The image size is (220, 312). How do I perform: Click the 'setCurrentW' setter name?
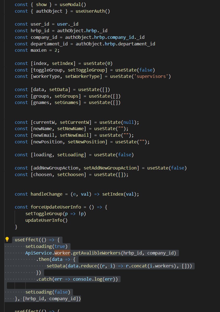pyautogui.click(x=74, y=122)
